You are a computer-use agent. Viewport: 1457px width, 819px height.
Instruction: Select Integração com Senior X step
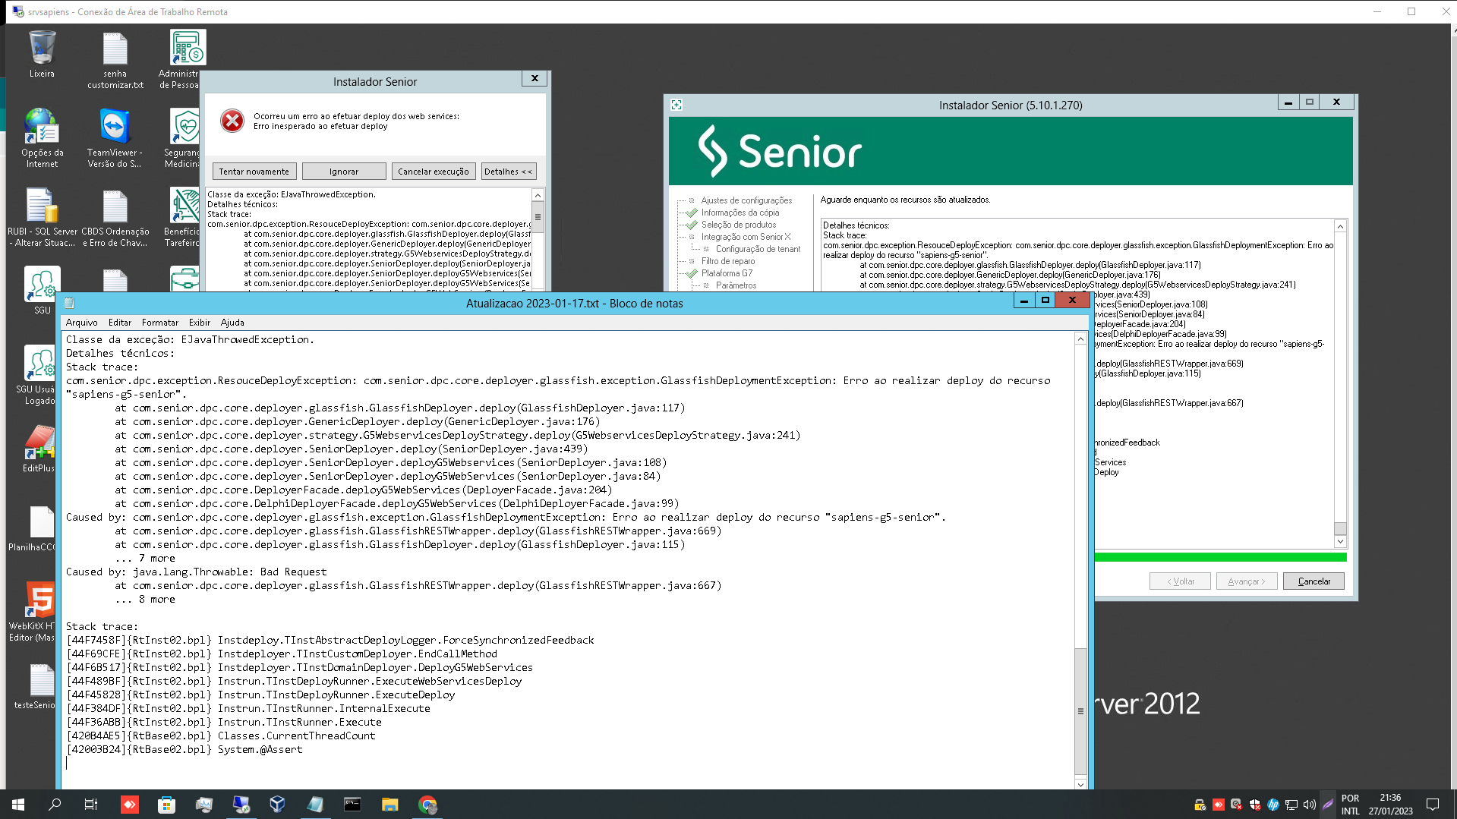click(746, 237)
